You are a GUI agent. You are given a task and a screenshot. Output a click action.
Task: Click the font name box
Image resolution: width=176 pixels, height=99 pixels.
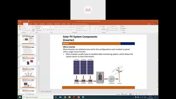click(x=46, y=27)
